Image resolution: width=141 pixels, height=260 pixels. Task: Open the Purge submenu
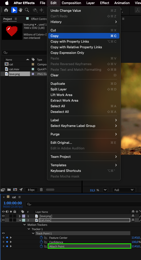coord(84,134)
